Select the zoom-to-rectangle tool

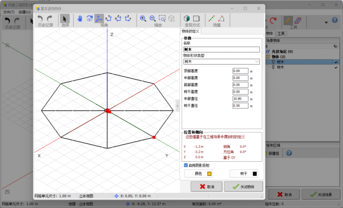(162, 19)
